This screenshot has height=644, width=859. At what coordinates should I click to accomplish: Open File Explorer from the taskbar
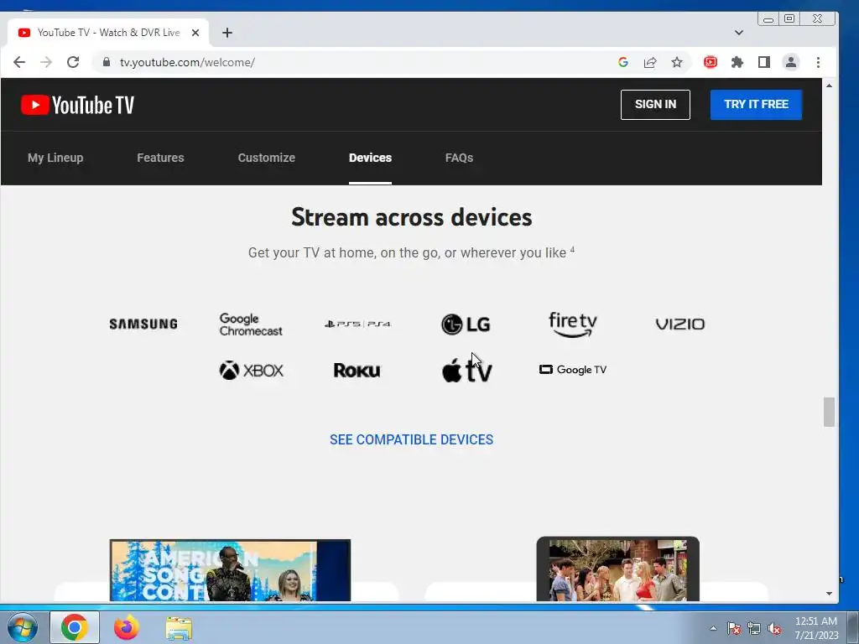[x=179, y=629]
